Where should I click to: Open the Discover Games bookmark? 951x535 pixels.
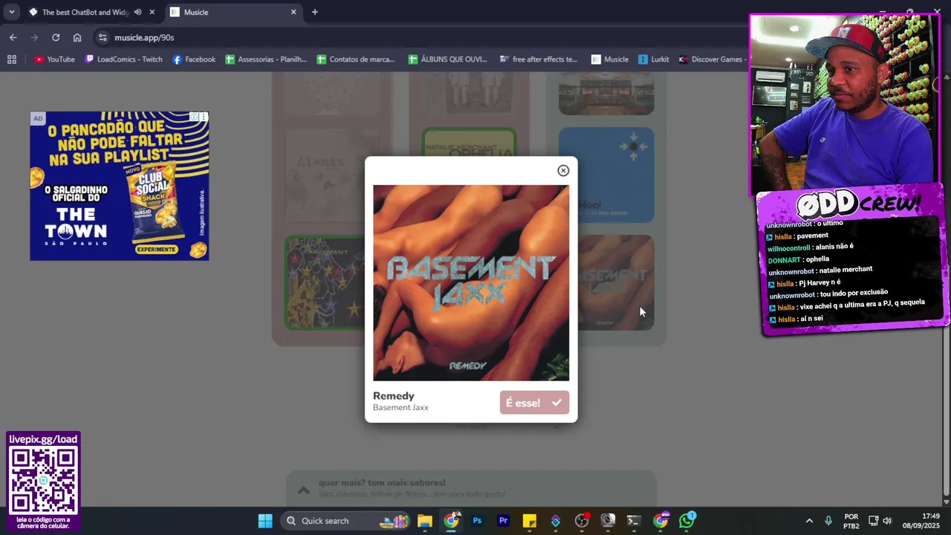coord(711,59)
